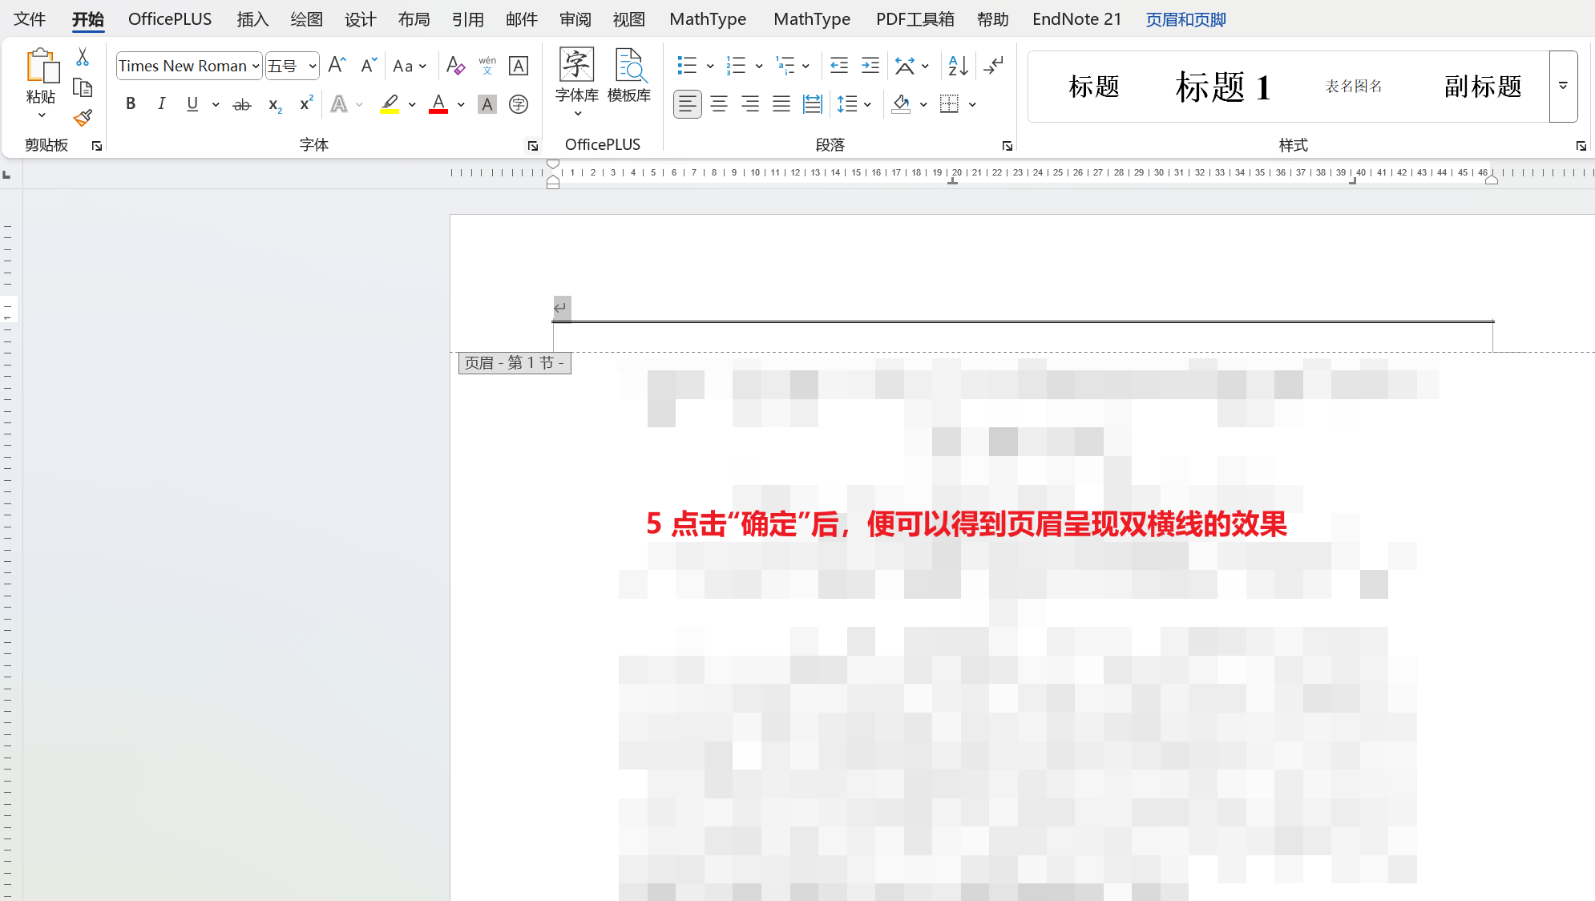Viewport: 1595px width, 901px height.
Task: Click the Format Painter brush icon
Action: click(x=83, y=119)
